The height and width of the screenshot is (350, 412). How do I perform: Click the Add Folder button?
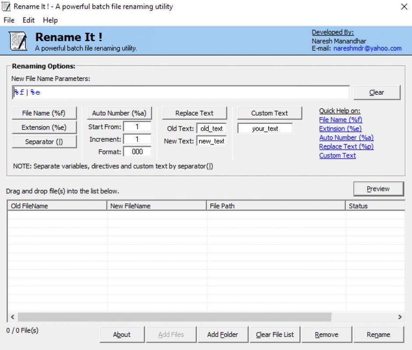coord(223,335)
